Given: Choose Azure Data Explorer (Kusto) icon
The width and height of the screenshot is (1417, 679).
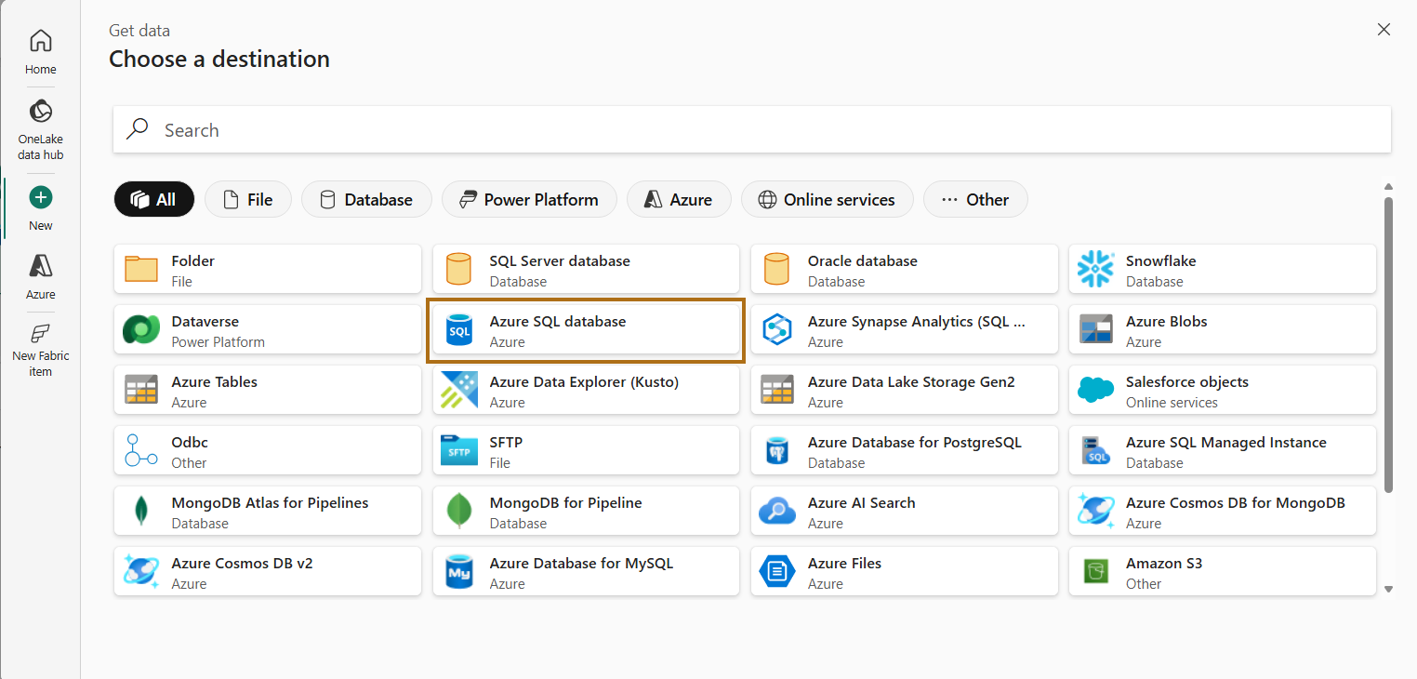Looking at the screenshot, I should 459,391.
